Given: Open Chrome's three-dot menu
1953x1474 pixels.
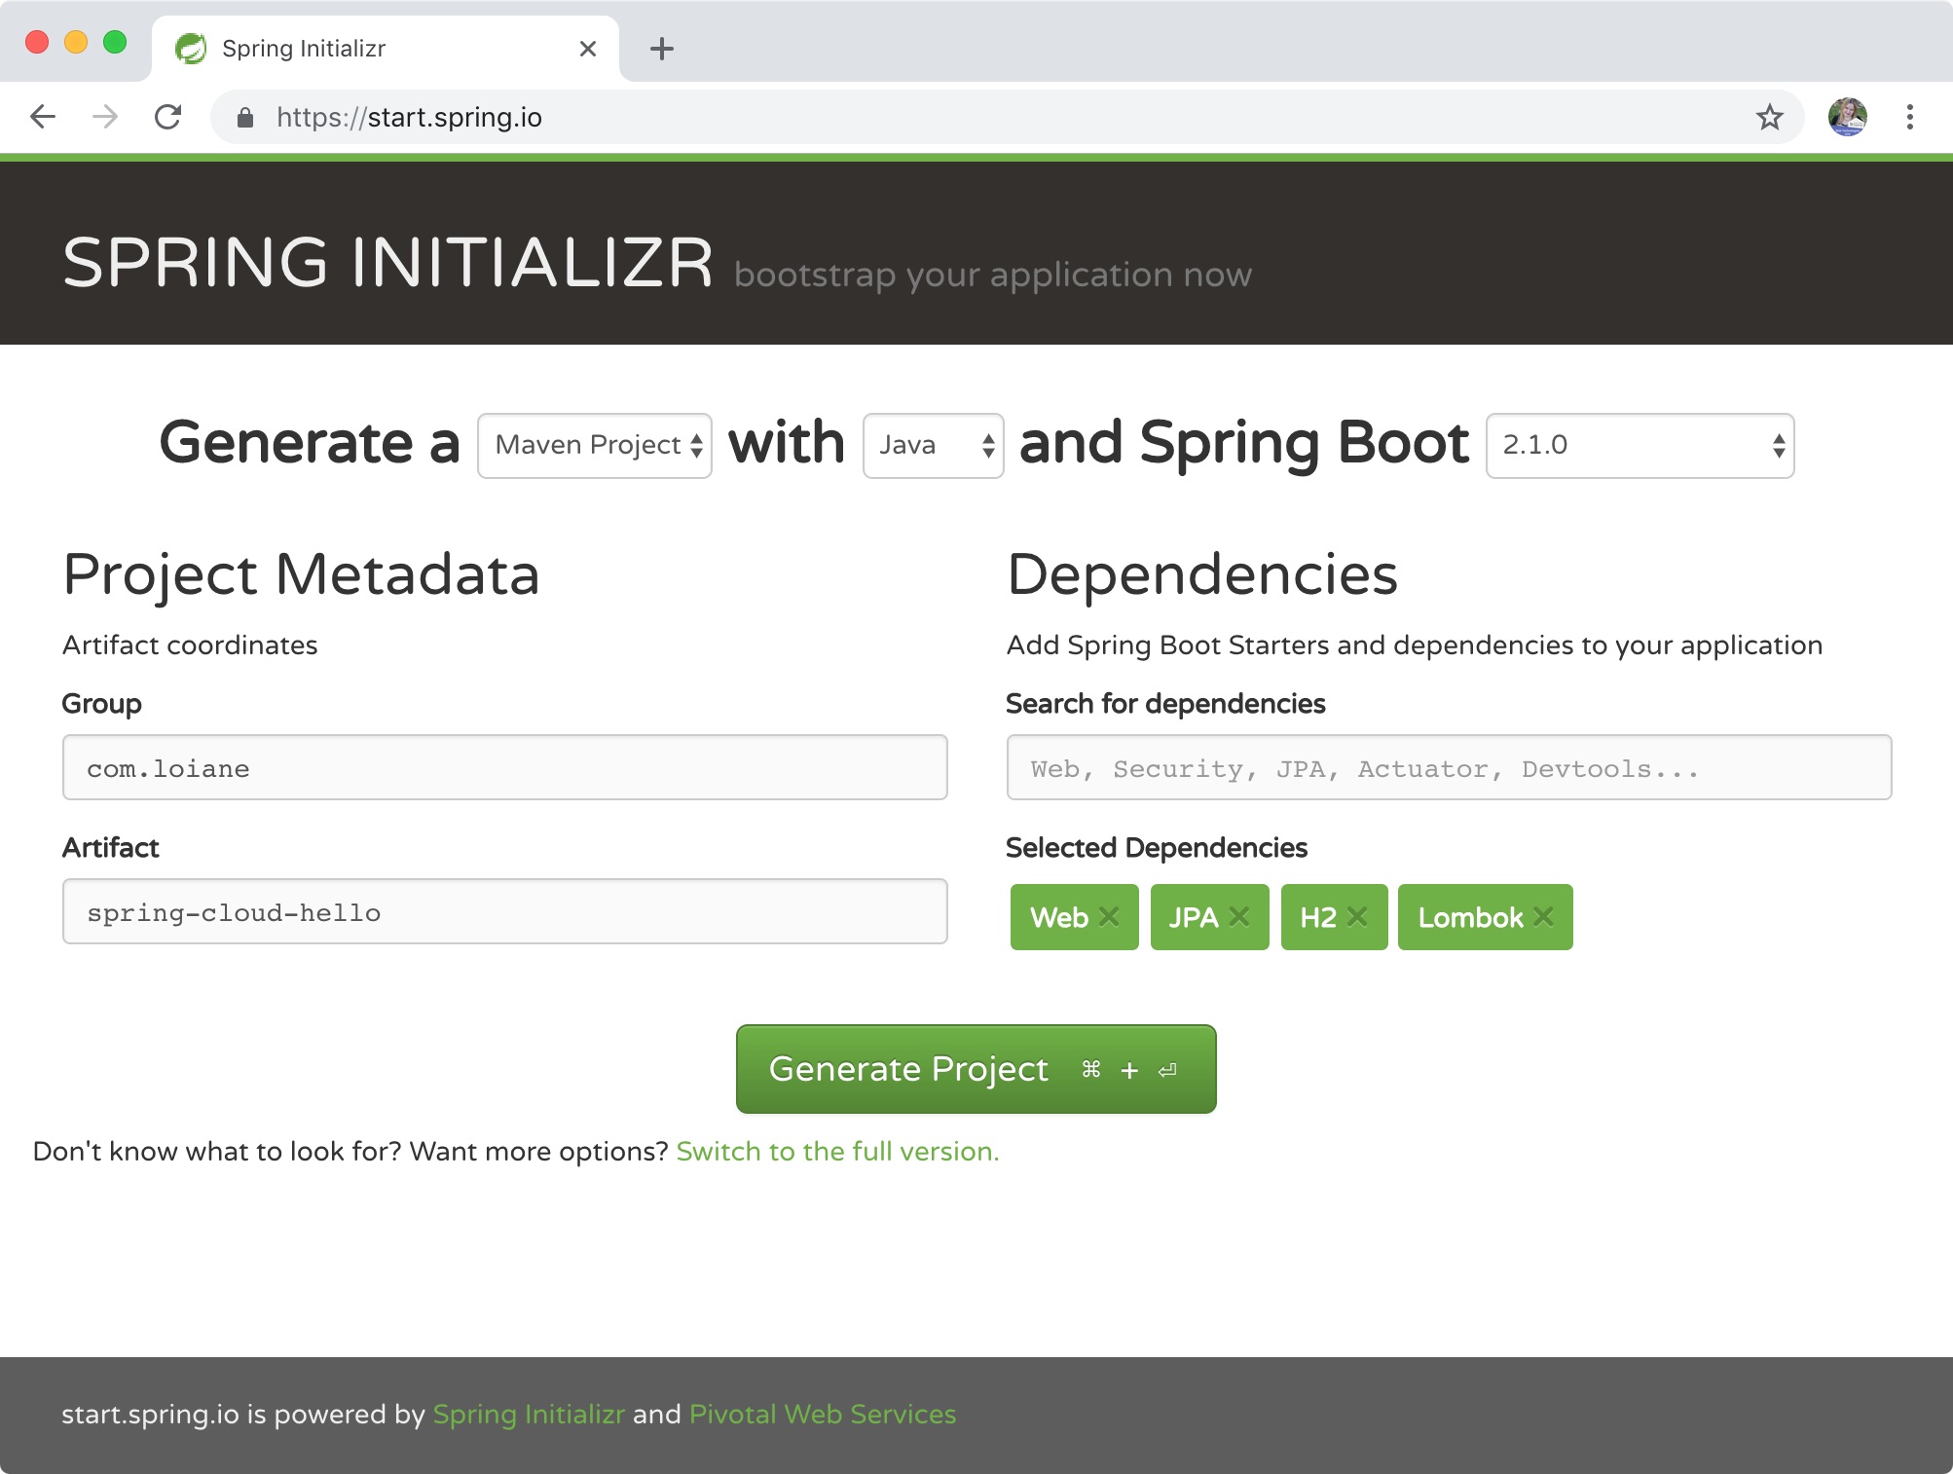Looking at the screenshot, I should click(x=1910, y=117).
